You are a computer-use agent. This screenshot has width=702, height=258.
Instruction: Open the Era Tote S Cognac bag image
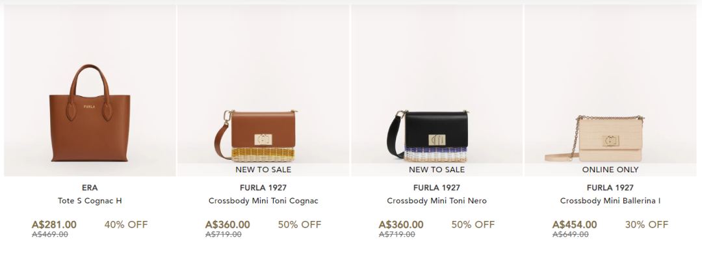pos(90,90)
